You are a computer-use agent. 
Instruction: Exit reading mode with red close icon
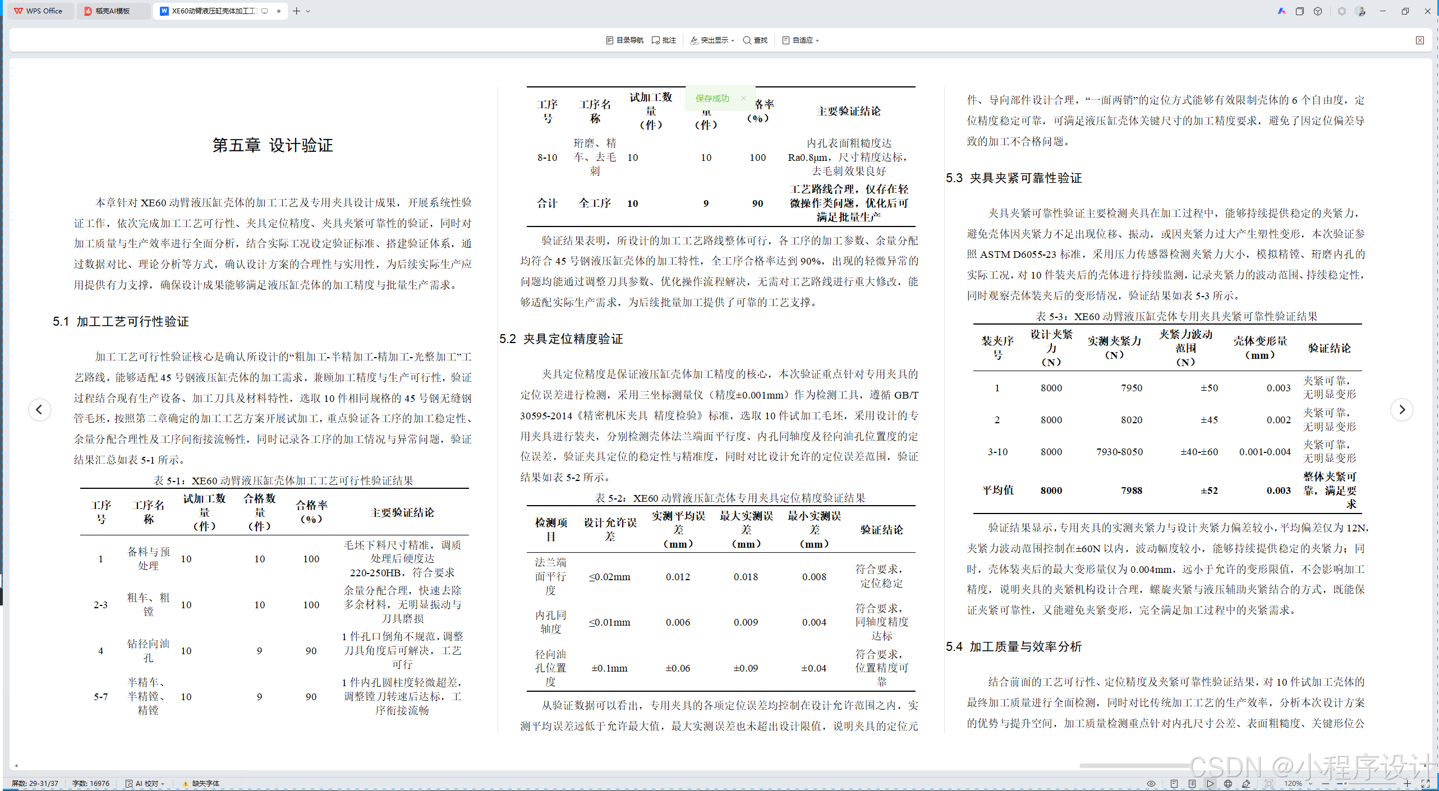point(1420,40)
